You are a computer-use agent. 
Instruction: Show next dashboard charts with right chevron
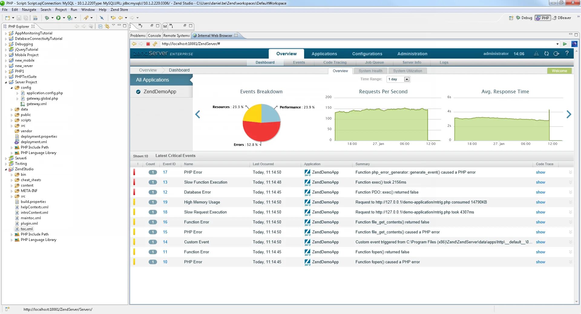(x=569, y=114)
